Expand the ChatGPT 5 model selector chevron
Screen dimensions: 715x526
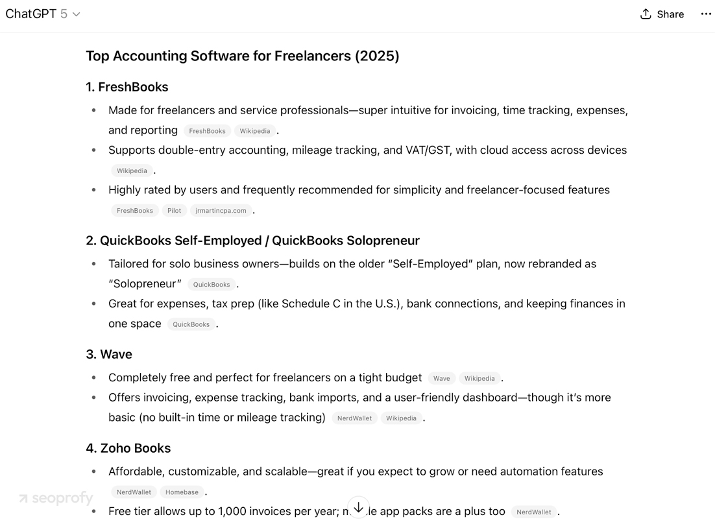(76, 14)
